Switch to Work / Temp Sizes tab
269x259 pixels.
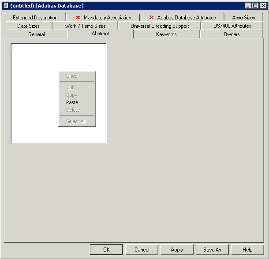point(85,26)
